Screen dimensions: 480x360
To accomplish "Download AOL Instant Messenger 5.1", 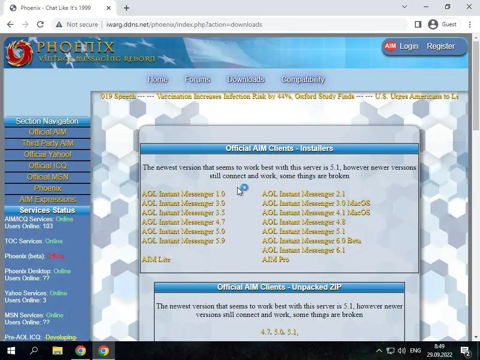I will pos(304,232).
